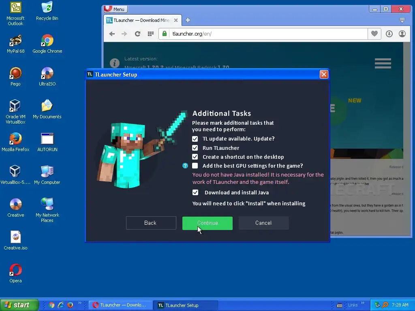Open the Windows start menu

click(x=19, y=305)
